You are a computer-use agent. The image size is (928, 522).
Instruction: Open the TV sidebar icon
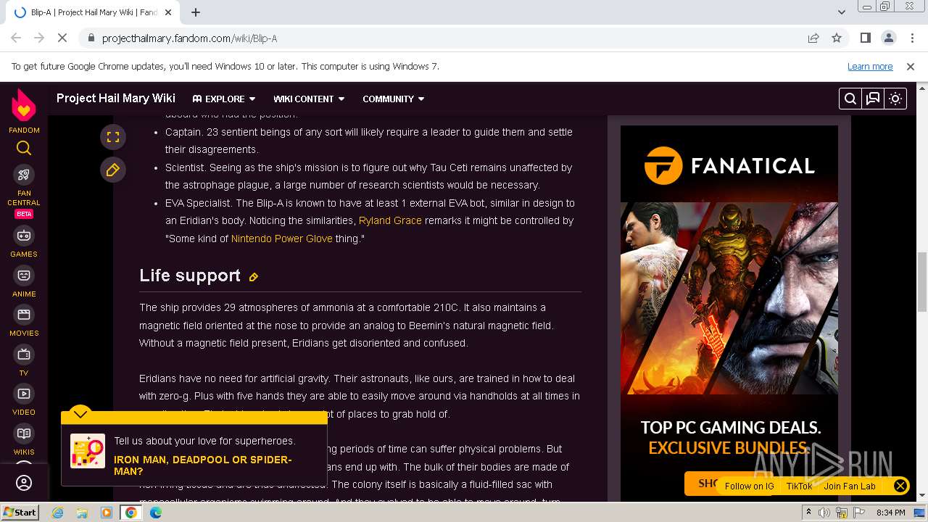24,355
